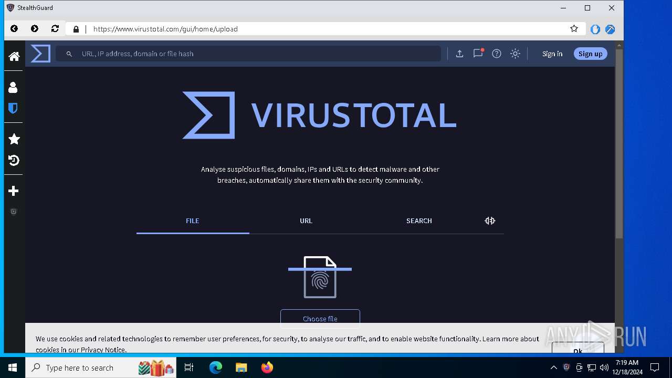Click the Windows taskbar search box
Viewport: 672px width, 378px height.
pyautogui.click(x=101, y=367)
